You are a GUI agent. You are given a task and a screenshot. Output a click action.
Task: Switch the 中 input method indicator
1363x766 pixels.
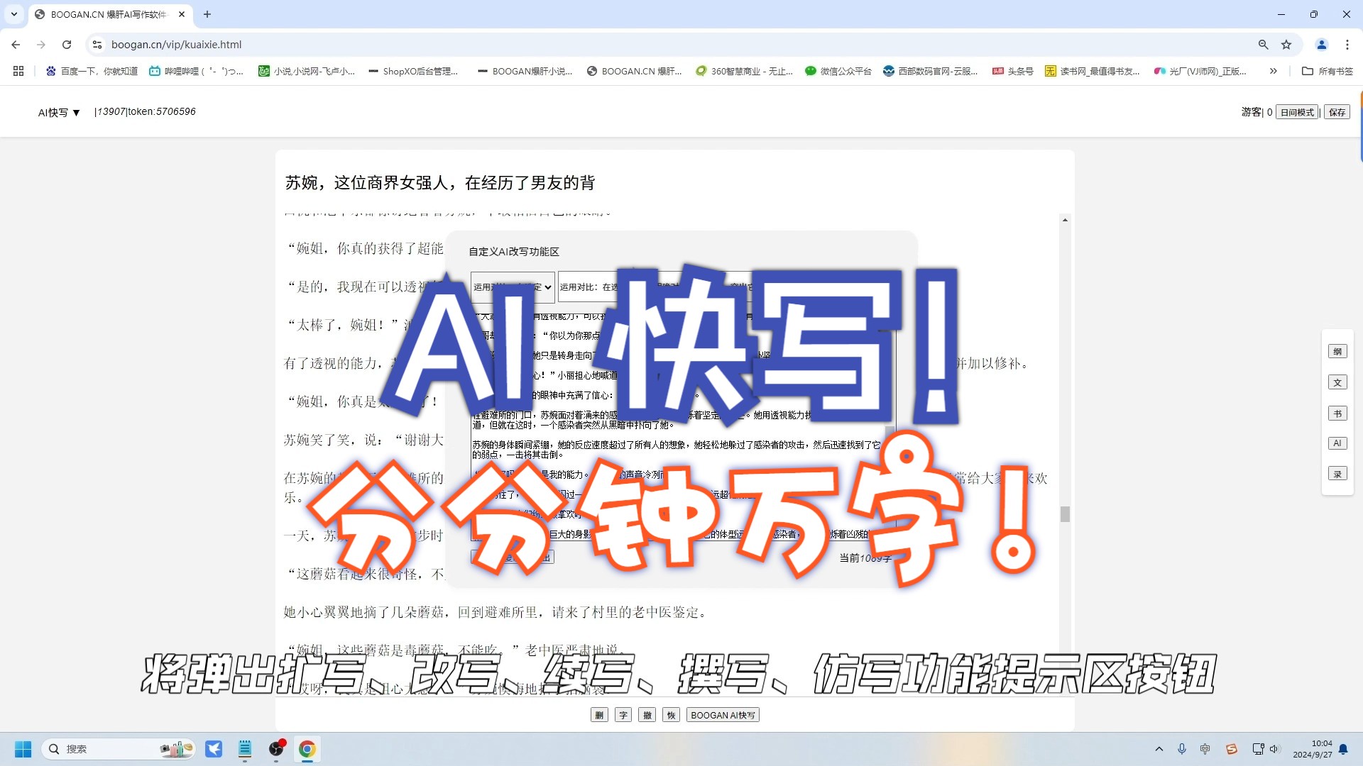tap(1205, 749)
